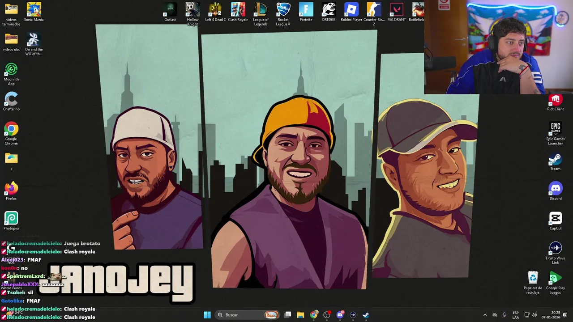Viewport: 573px width, 322px height.
Task: Open File Explorer from the taskbar
Action: (300, 315)
